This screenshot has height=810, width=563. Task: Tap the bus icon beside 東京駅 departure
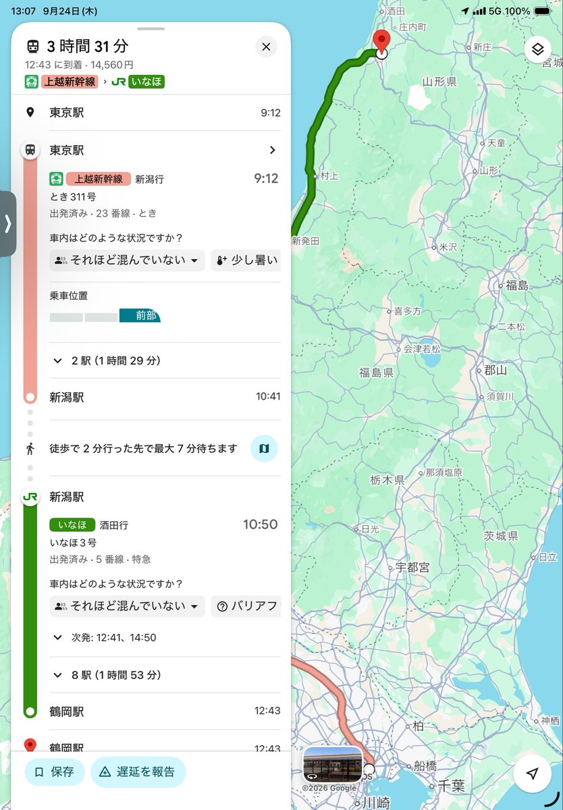30,150
